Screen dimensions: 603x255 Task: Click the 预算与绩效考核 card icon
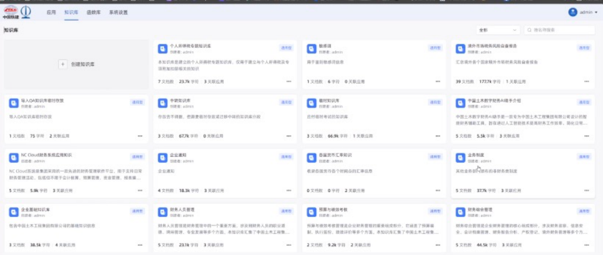pyautogui.click(x=311, y=212)
